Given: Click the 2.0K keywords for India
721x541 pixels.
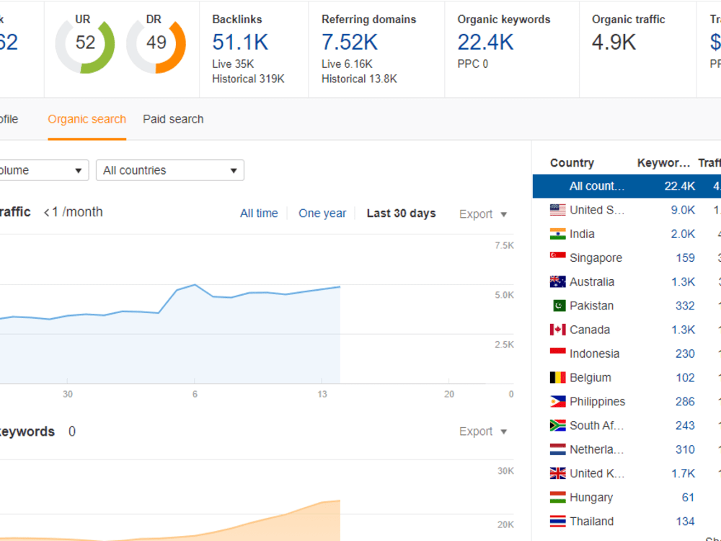Looking at the screenshot, I should point(683,234).
